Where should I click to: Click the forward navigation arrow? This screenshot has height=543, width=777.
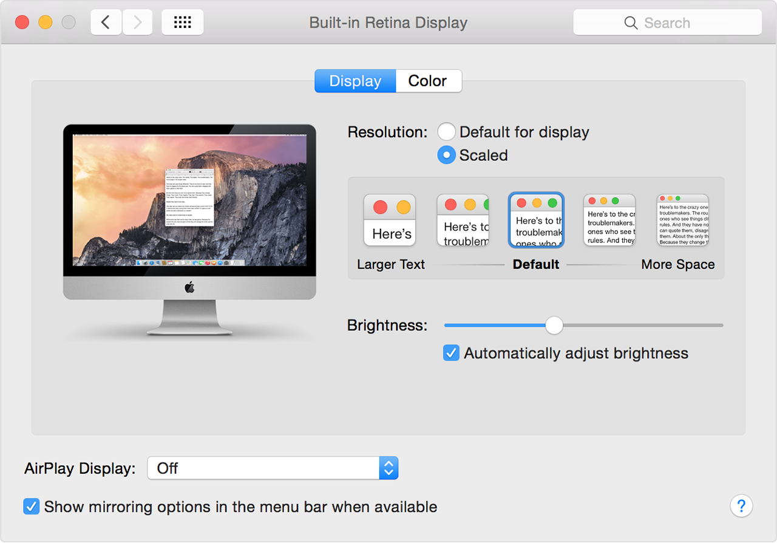tap(137, 22)
